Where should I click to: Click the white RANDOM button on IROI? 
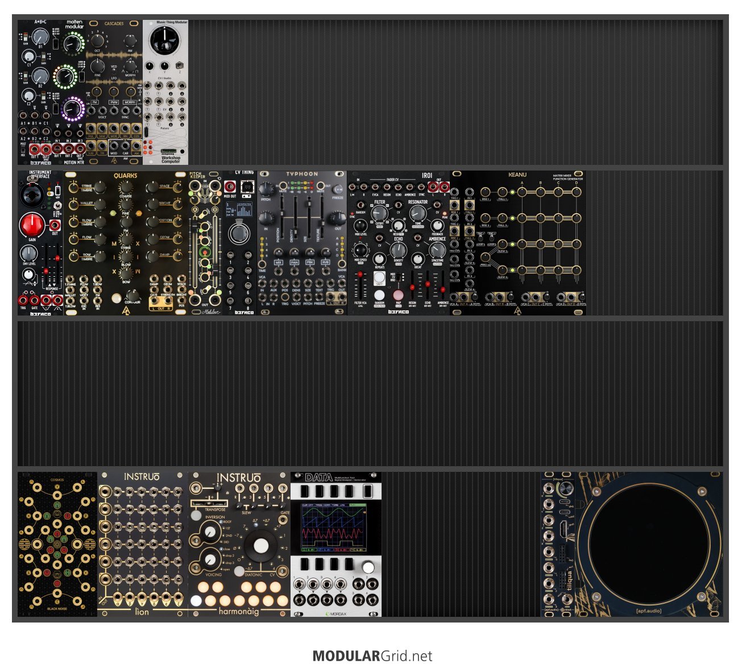(x=379, y=295)
